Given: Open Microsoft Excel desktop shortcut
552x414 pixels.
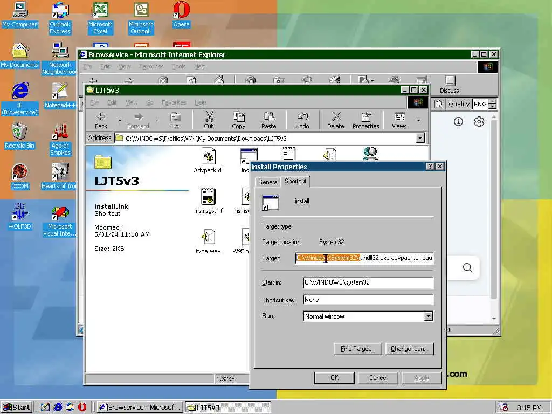Looking at the screenshot, I should (x=100, y=18).
